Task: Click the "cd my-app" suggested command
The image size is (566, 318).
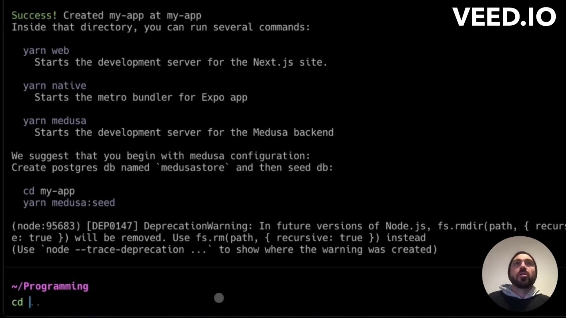Action: (49, 191)
